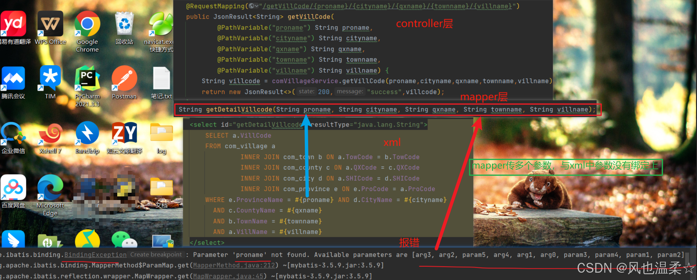Click 'proname' in the error message

point(250,255)
